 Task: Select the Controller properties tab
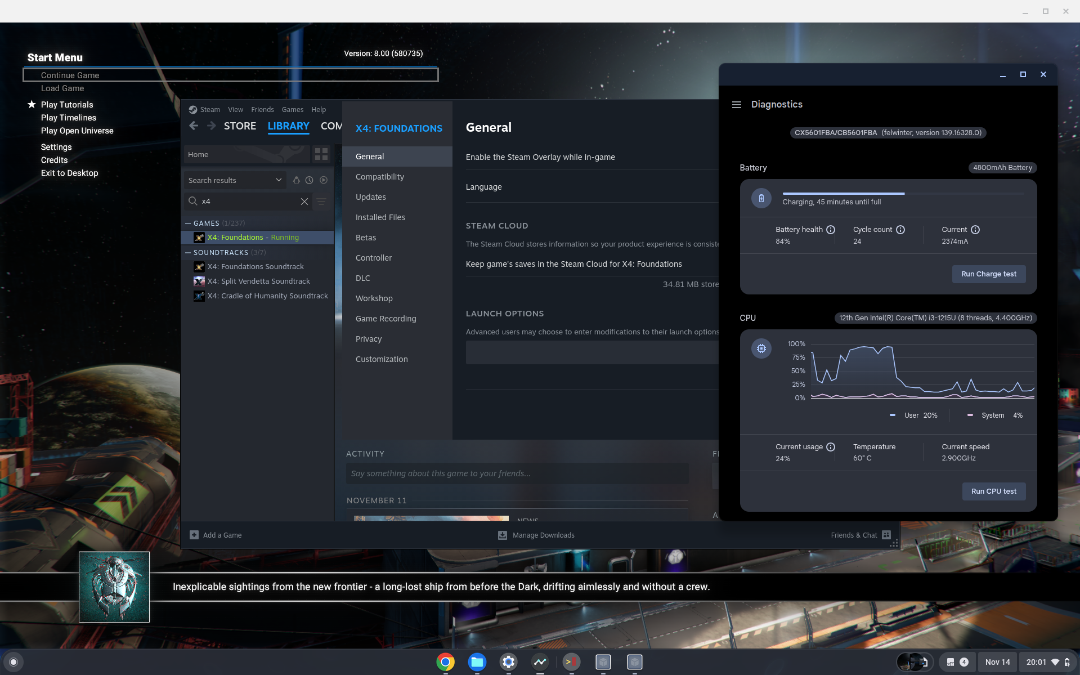(397, 258)
